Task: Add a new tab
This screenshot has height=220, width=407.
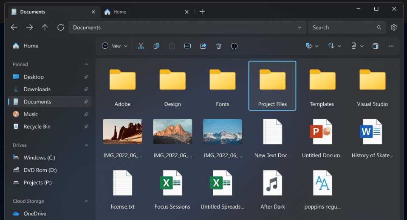Action: (x=202, y=12)
